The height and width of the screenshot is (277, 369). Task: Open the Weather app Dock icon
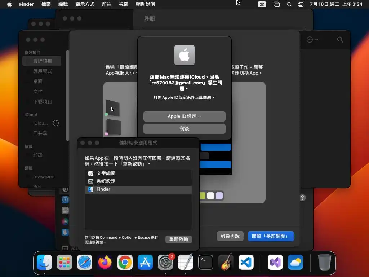[x=295, y=262]
